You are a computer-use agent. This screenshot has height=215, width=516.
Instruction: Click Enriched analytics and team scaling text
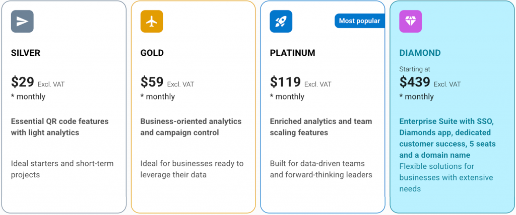coord(320,127)
